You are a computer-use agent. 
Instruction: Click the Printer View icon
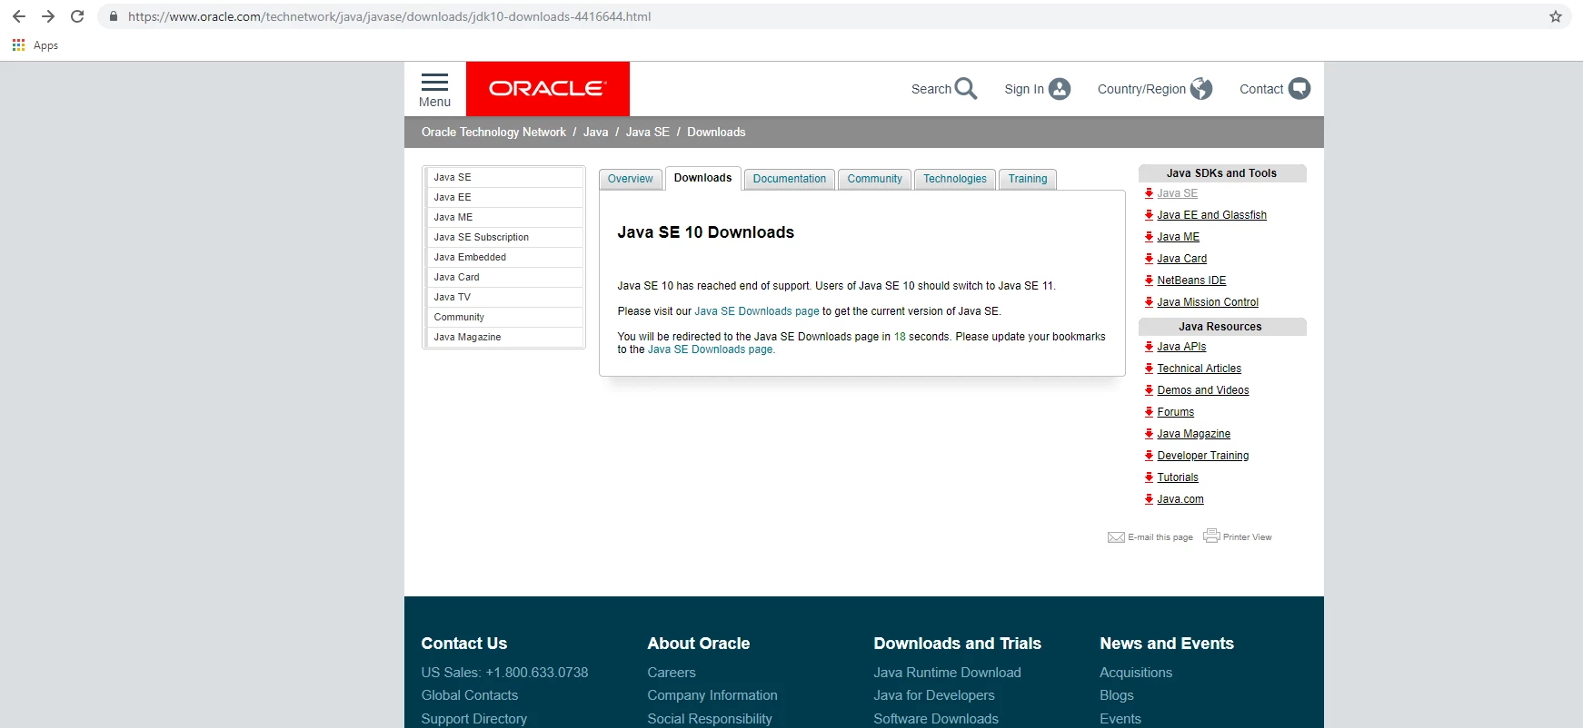(1211, 536)
